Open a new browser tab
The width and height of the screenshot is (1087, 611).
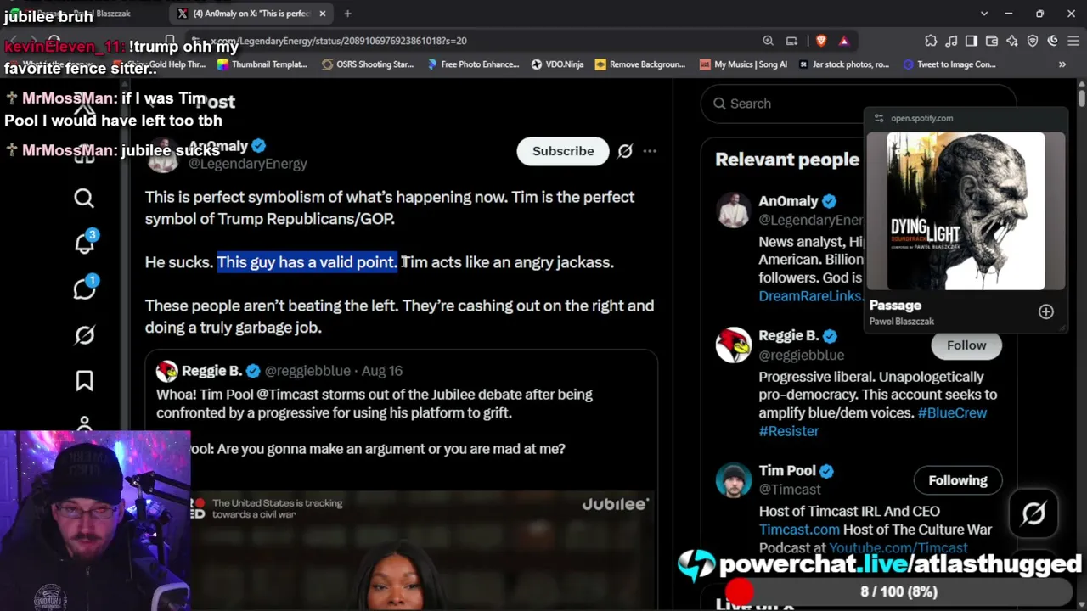(x=347, y=14)
